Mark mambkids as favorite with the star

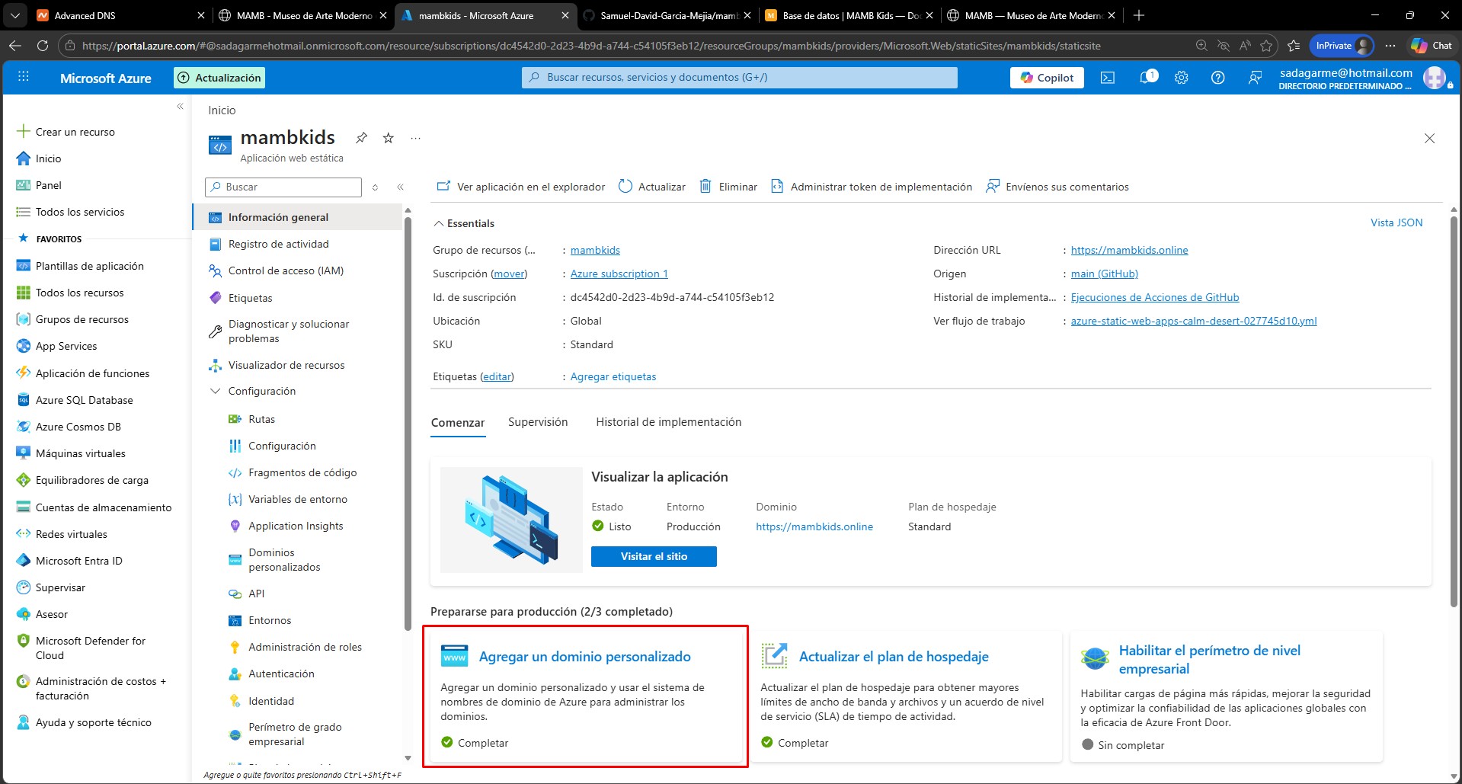[x=389, y=138]
